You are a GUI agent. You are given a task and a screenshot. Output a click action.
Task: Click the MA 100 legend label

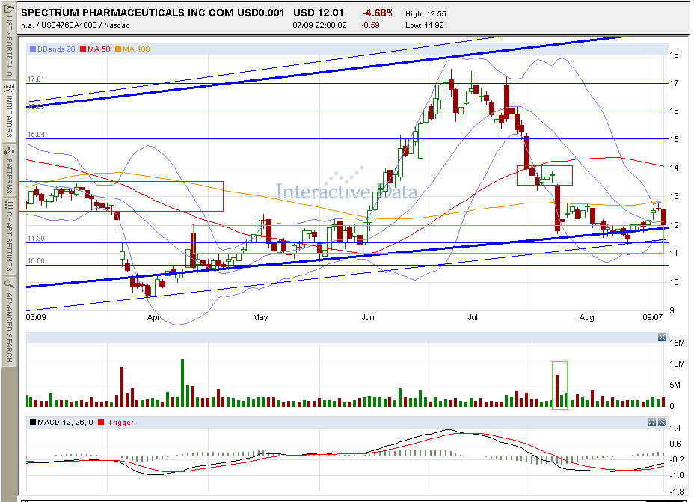click(136, 49)
